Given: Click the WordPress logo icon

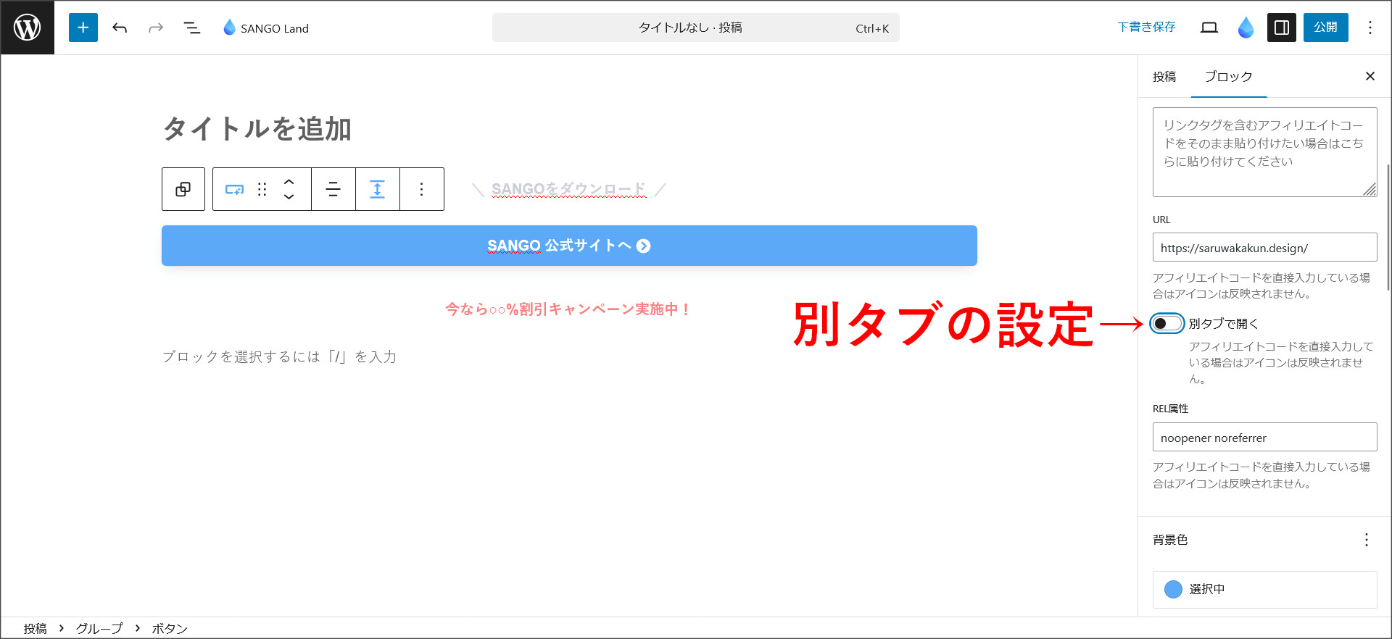Looking at the screenshot, I should coord(28,28).
